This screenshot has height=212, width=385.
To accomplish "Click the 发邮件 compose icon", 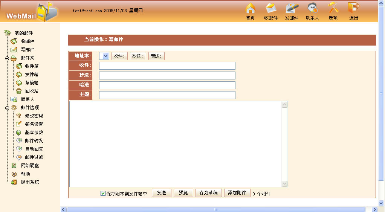I will coord(292,8).
